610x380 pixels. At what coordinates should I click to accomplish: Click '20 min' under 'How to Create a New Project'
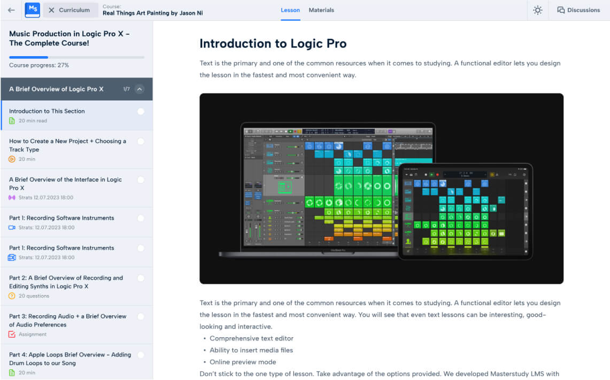click(x=27, y=159)
